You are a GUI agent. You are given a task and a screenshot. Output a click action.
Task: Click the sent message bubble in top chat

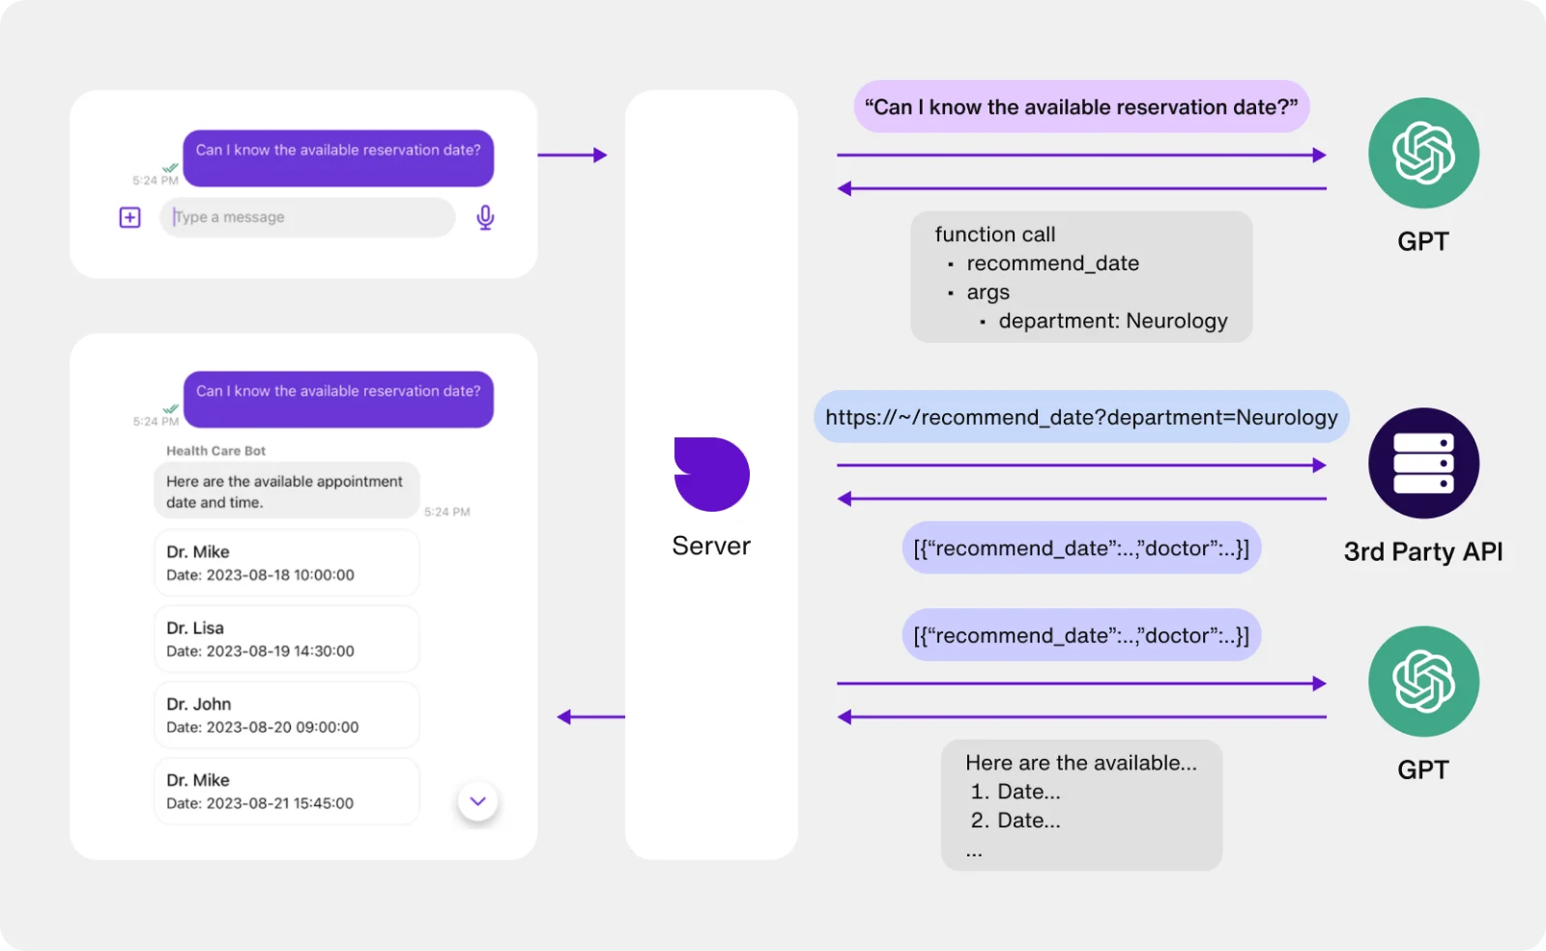tap(338, 158)
